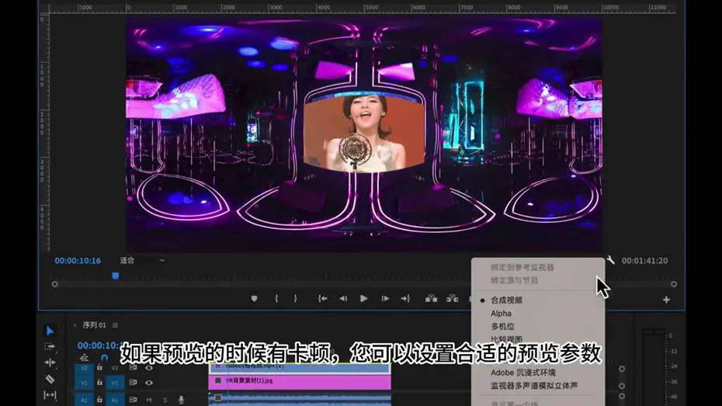The image size is (722, 406).
Task: Hide track V1 output with eye icon
Action: (149, 383)
